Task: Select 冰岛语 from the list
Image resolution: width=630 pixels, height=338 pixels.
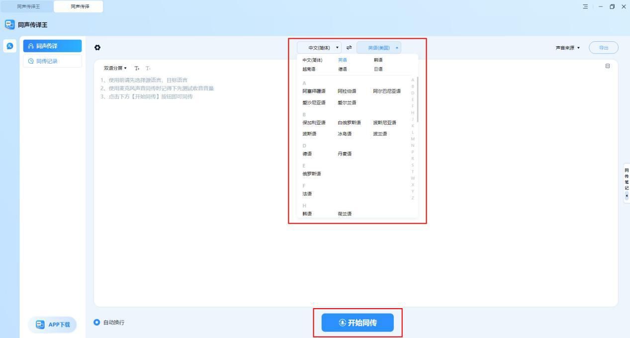Action: (345, 134)
